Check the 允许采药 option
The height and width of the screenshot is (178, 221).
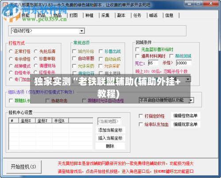tap(74, 66)
